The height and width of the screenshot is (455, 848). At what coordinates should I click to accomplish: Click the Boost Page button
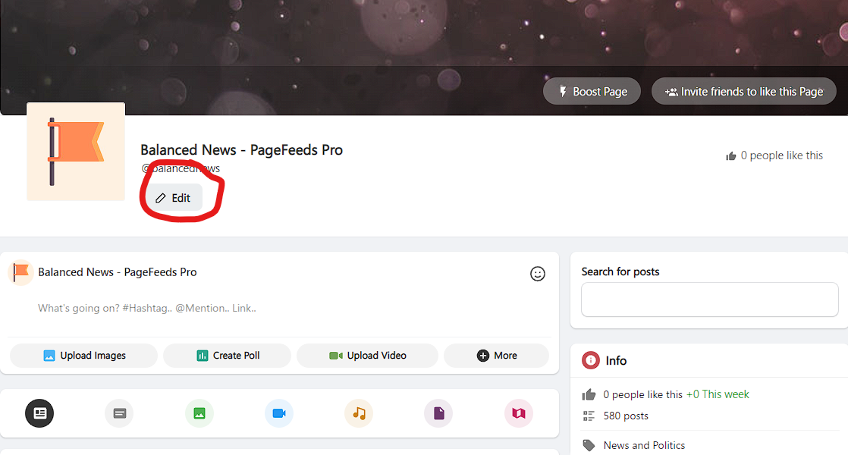[x=592, y=91]
